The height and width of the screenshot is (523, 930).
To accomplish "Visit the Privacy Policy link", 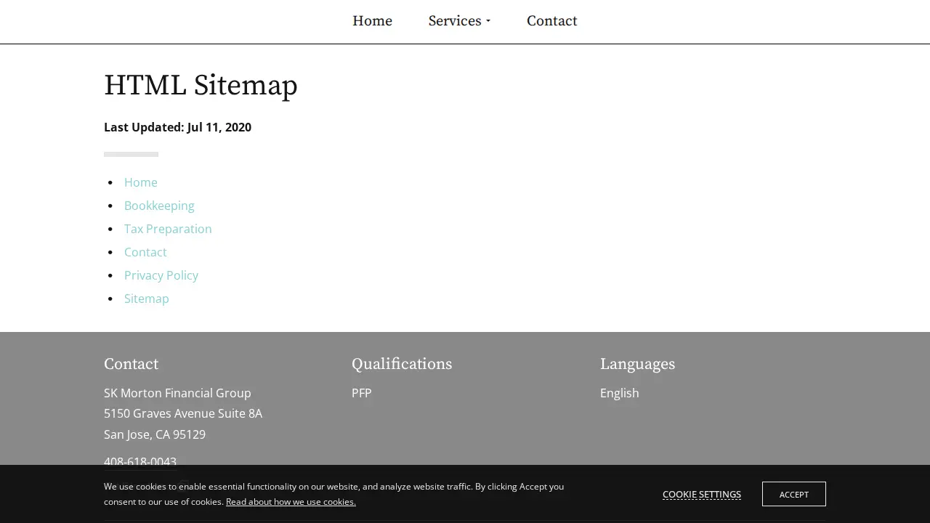I will point(161,275).
